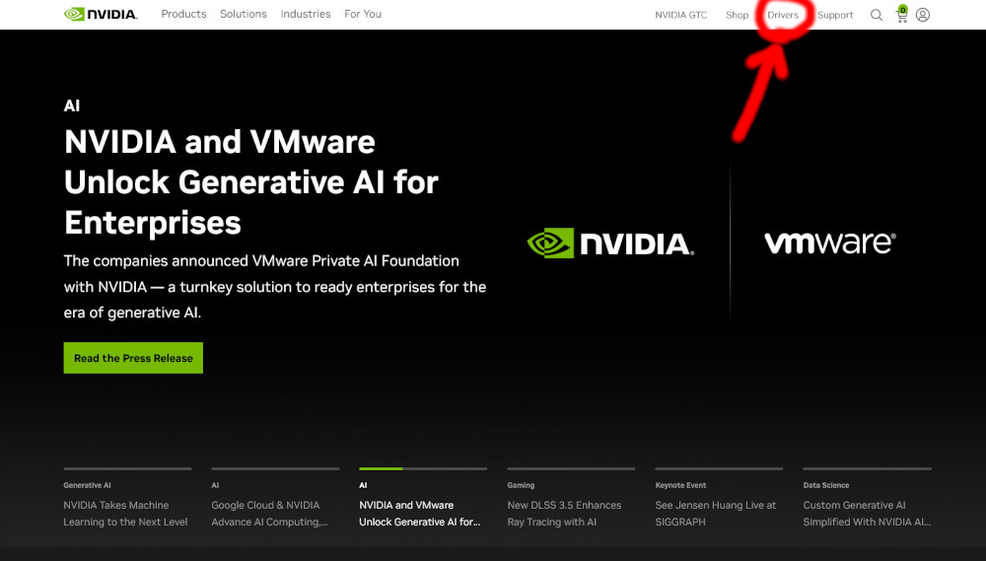986x561 pixels.
Task: Click the NVIDIA and VMware headline text
Action: click(x=251, y=181)
